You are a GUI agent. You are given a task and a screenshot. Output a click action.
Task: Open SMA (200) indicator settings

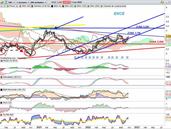[x=95, y=6]
